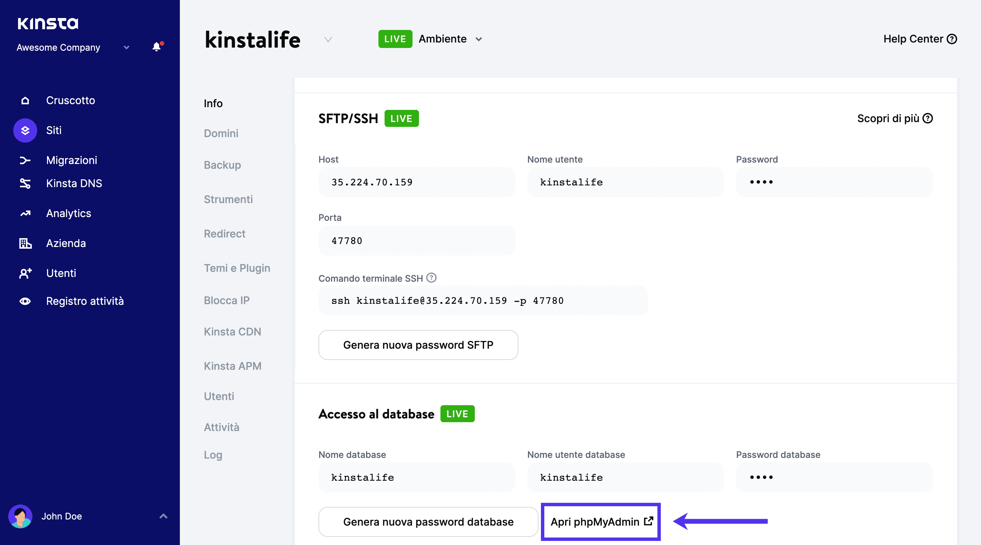981x545 pixels.
Task: Select the Analytics chart icon
Action: pyautogui.click(x=25, y=213)
